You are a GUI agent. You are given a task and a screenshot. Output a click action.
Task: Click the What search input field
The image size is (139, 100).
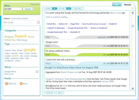tap(13, 9)
